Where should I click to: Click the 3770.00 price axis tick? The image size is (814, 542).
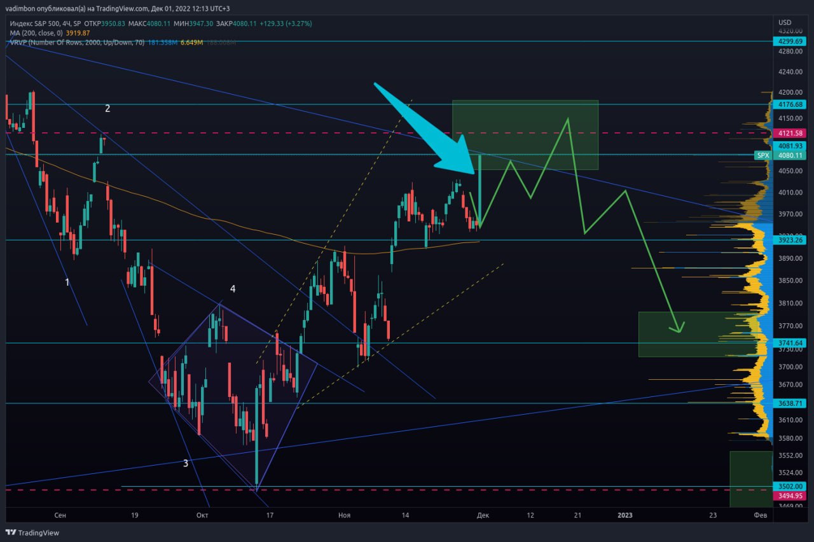(x=790, y=326)
